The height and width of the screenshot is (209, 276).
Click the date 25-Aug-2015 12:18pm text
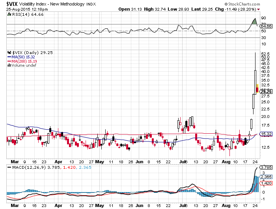point(27,9)
